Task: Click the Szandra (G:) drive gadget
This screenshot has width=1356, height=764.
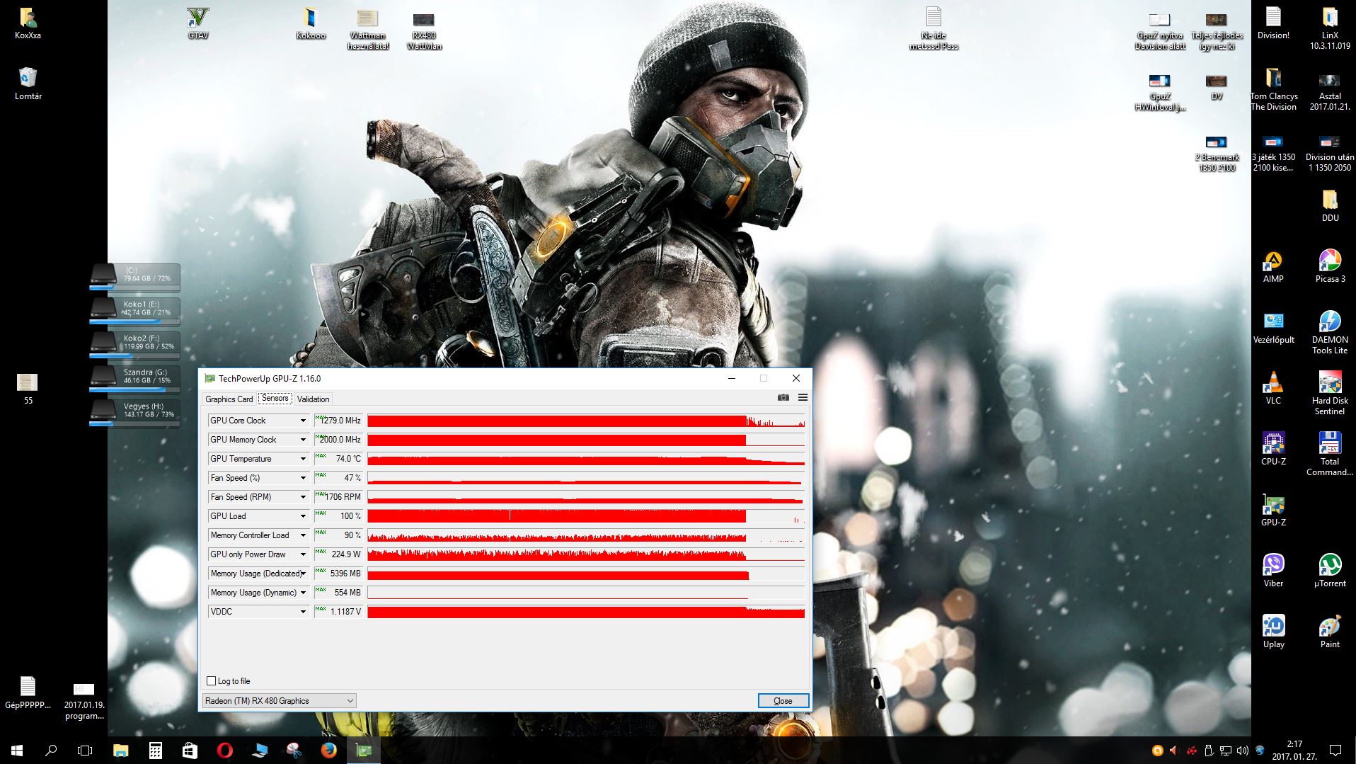Action: coord(134,379)
